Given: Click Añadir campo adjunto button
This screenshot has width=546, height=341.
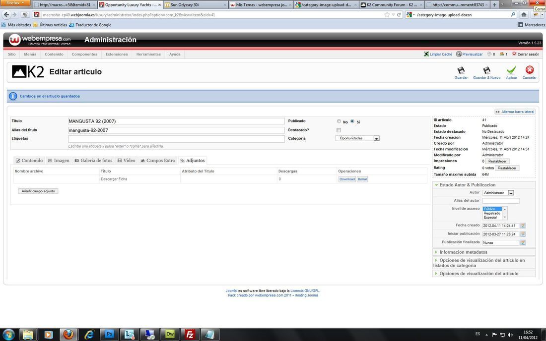Looking at the screenshot, I should coord(38,191).
